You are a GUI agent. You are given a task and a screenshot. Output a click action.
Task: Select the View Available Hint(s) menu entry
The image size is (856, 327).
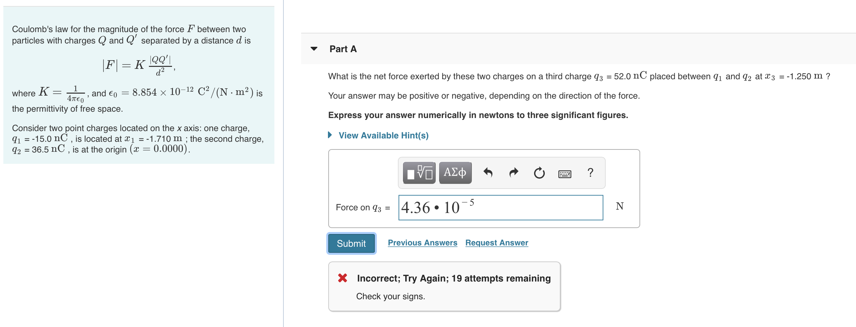(x=383, y=135)
